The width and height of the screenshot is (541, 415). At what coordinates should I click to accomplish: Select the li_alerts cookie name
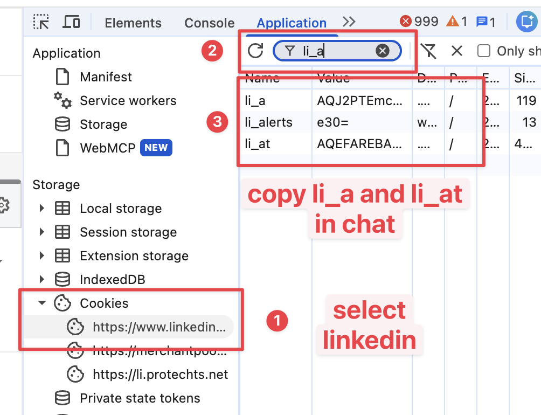tap(268, 122)
